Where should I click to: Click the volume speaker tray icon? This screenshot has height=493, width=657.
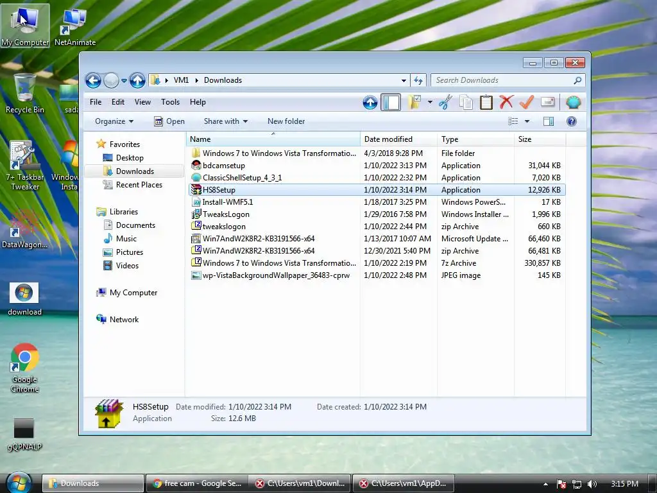click(592, 484)
